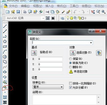Open the 工具(T) menu
107x105 pixels.
click(74, 6)
